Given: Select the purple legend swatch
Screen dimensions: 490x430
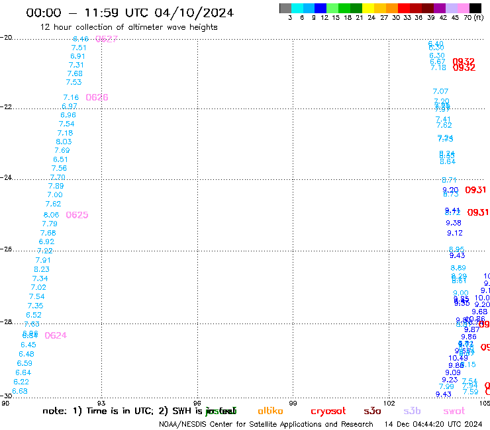Looking at the screenshot, I should tap(440, 8).
